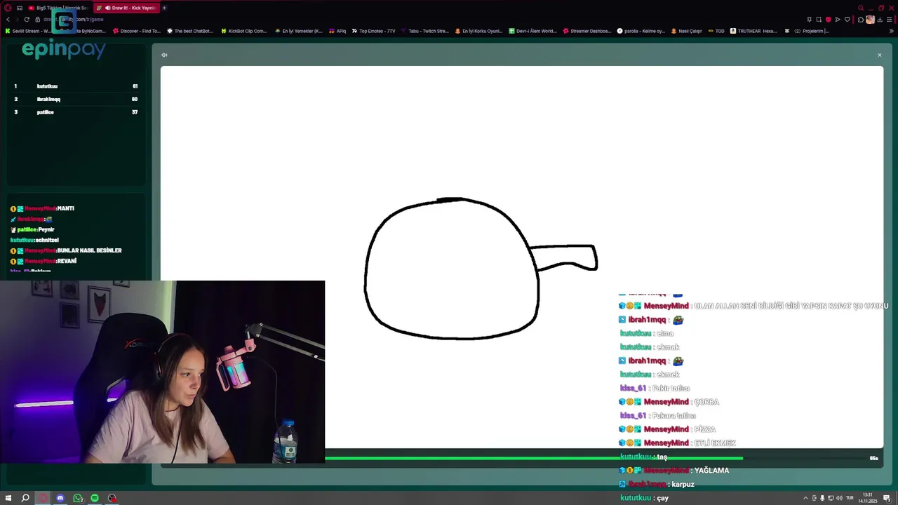Click MenseyMind PİZZA chat message

click(x=667, y=429)
